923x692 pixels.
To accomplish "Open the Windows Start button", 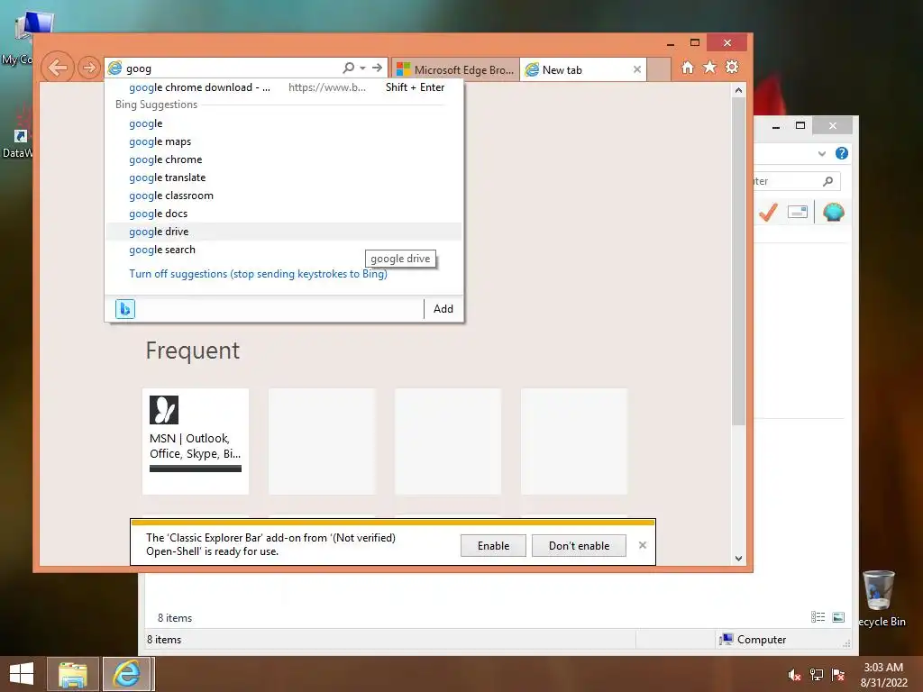I will point(22,674).
